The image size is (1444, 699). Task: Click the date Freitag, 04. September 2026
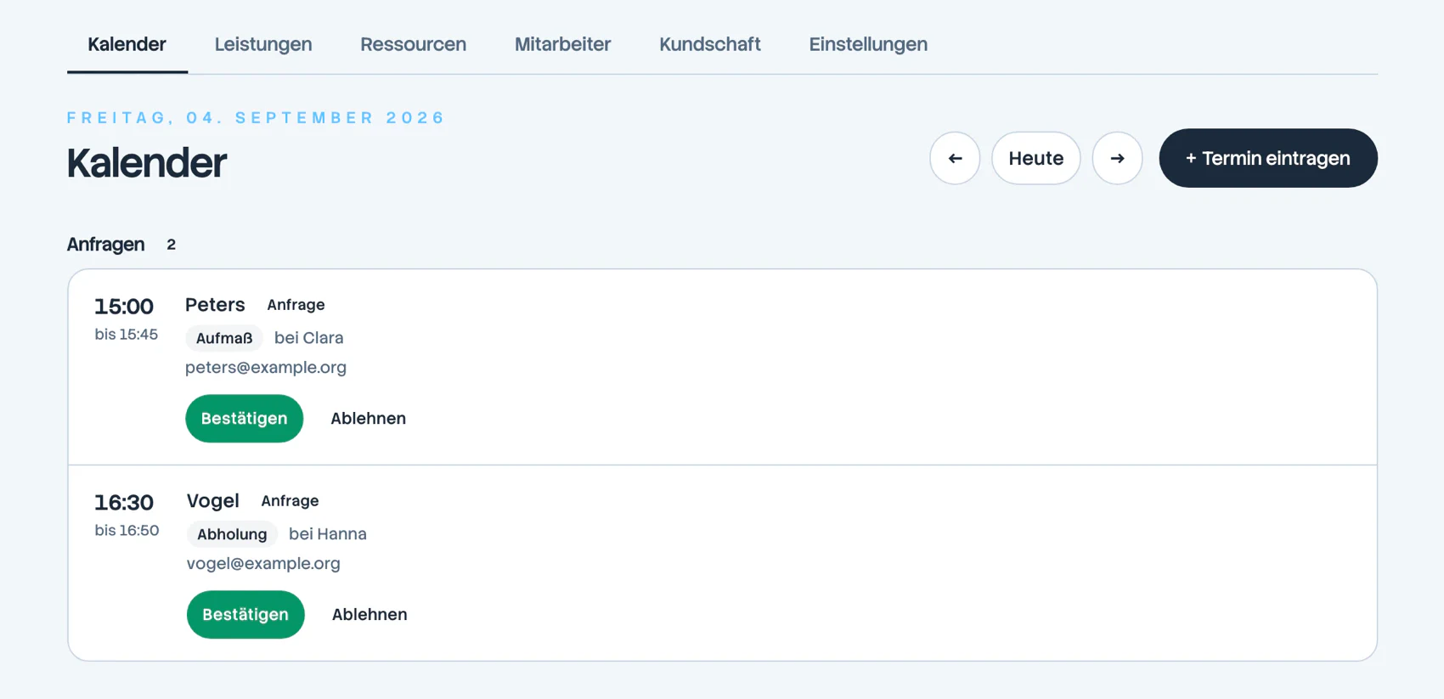[x=256, y=118]
